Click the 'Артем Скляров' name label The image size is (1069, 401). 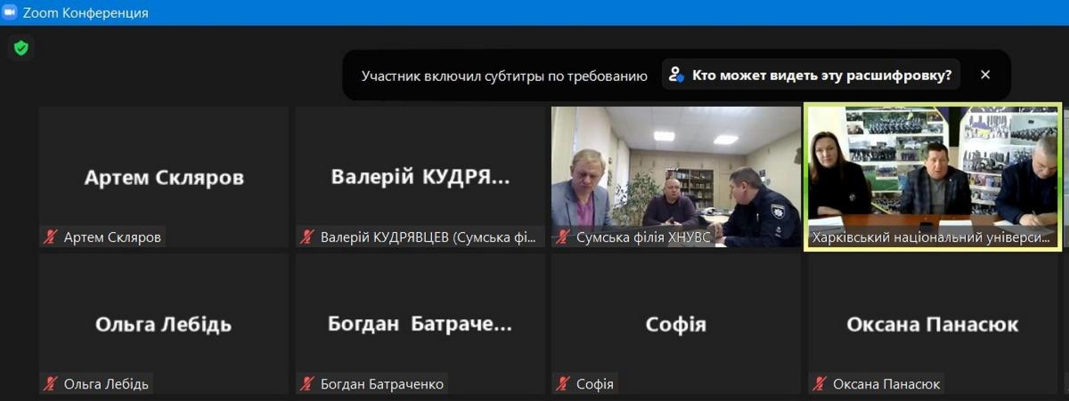(x=112, y=237)
